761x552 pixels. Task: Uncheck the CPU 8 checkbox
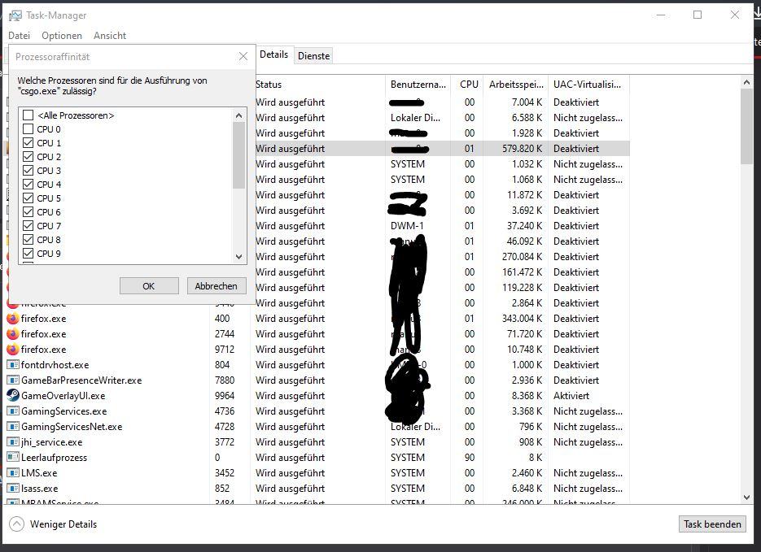[x=28, y=239]
